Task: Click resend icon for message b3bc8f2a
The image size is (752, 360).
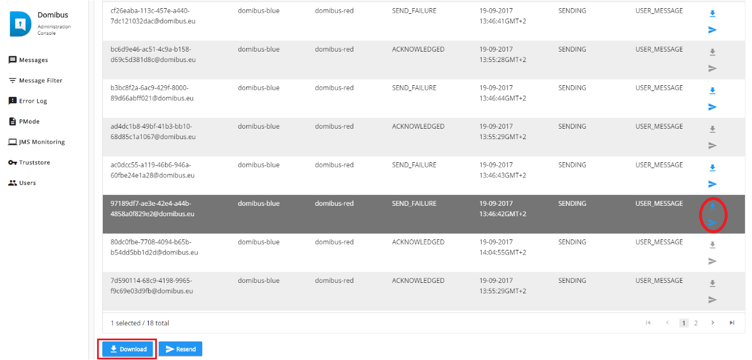Action: (x=712, y=107)
